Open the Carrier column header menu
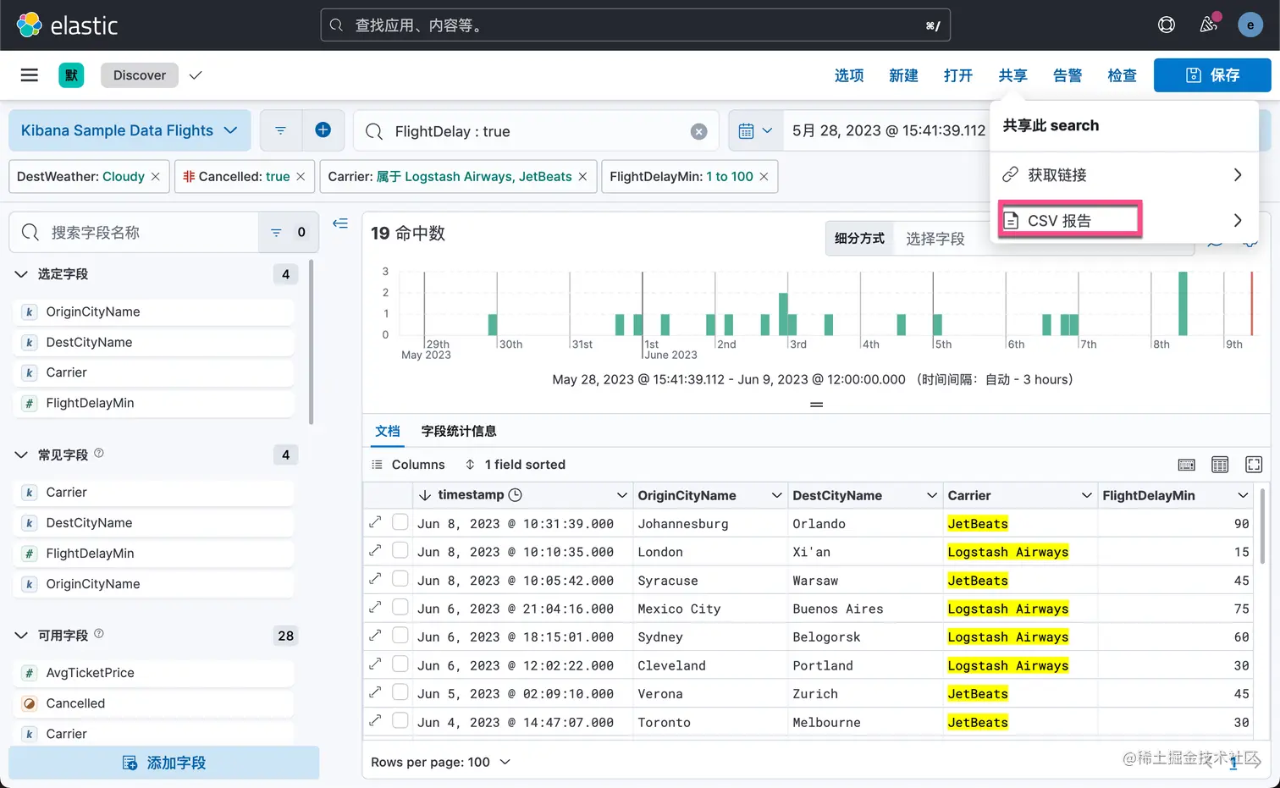 pos(1086,495)
